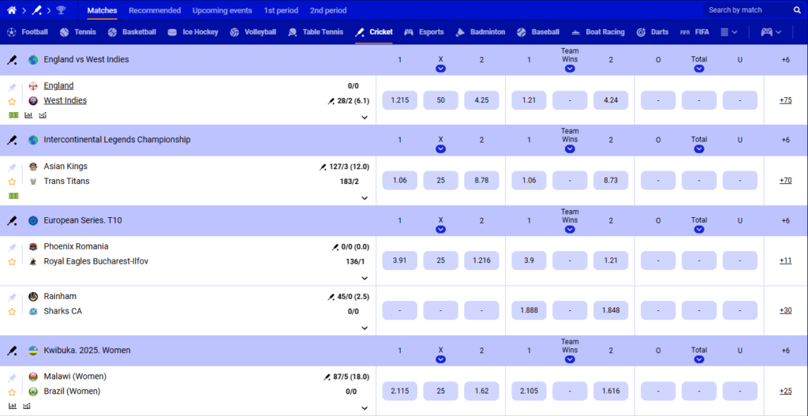Expand England vs West Indies match details chevron
This screenshot has width=808, height=416.
[x=365, y=118]
